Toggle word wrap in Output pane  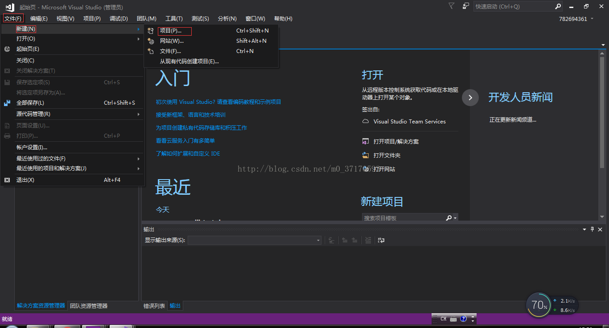[x=381, y=240]
